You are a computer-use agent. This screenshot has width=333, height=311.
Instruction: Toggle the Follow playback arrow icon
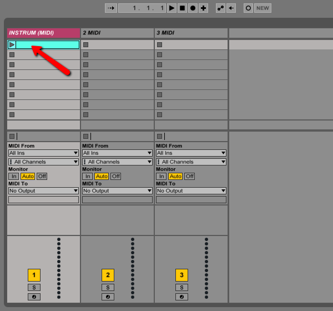[x=111, y=8]
